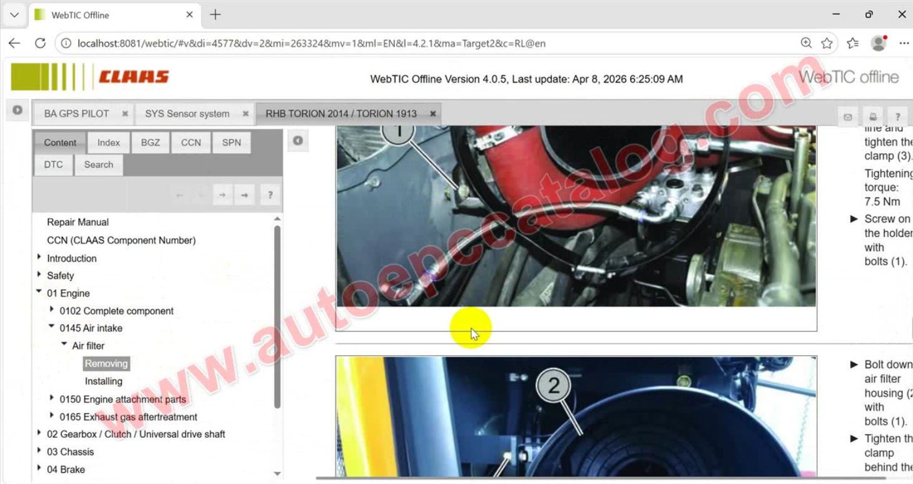Open the DTC tab

(x=53, y=164)
